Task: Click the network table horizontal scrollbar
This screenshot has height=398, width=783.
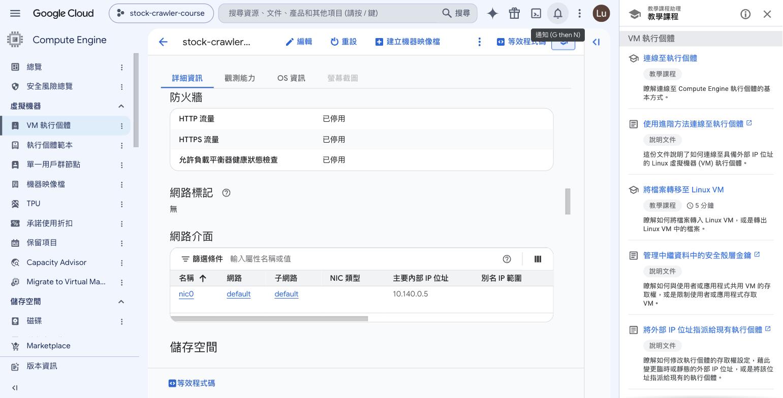Action: [269, 319]
